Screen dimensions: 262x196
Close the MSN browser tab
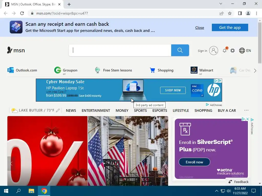pos(59,4)
